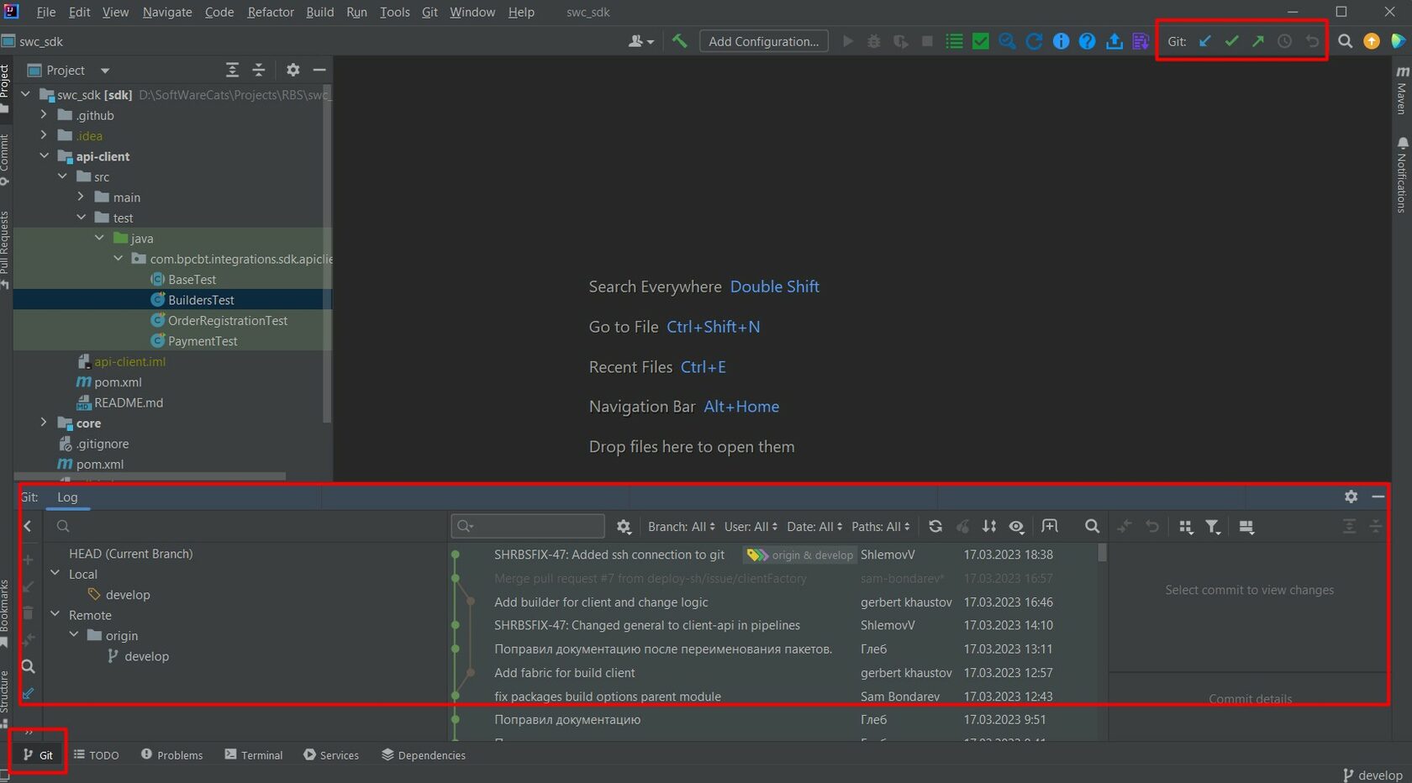This screenshot has width=1412, height=783.
Task: Expand the core module node
Action: [x=44, y=423]
